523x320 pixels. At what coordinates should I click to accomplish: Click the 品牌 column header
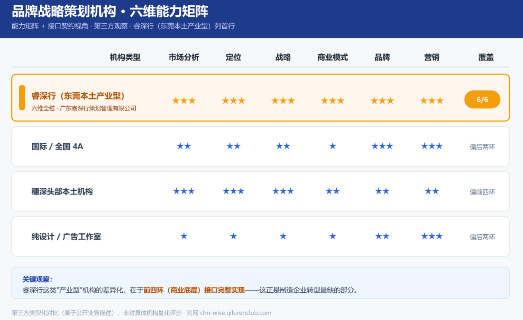tap(382, 57)
